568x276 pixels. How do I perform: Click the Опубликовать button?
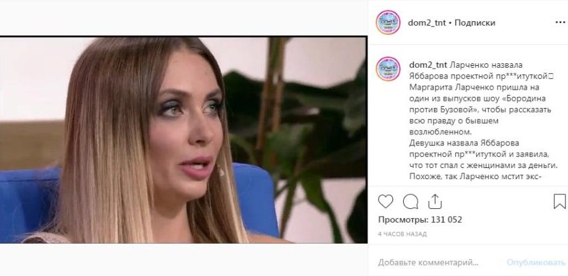point(536,262)
